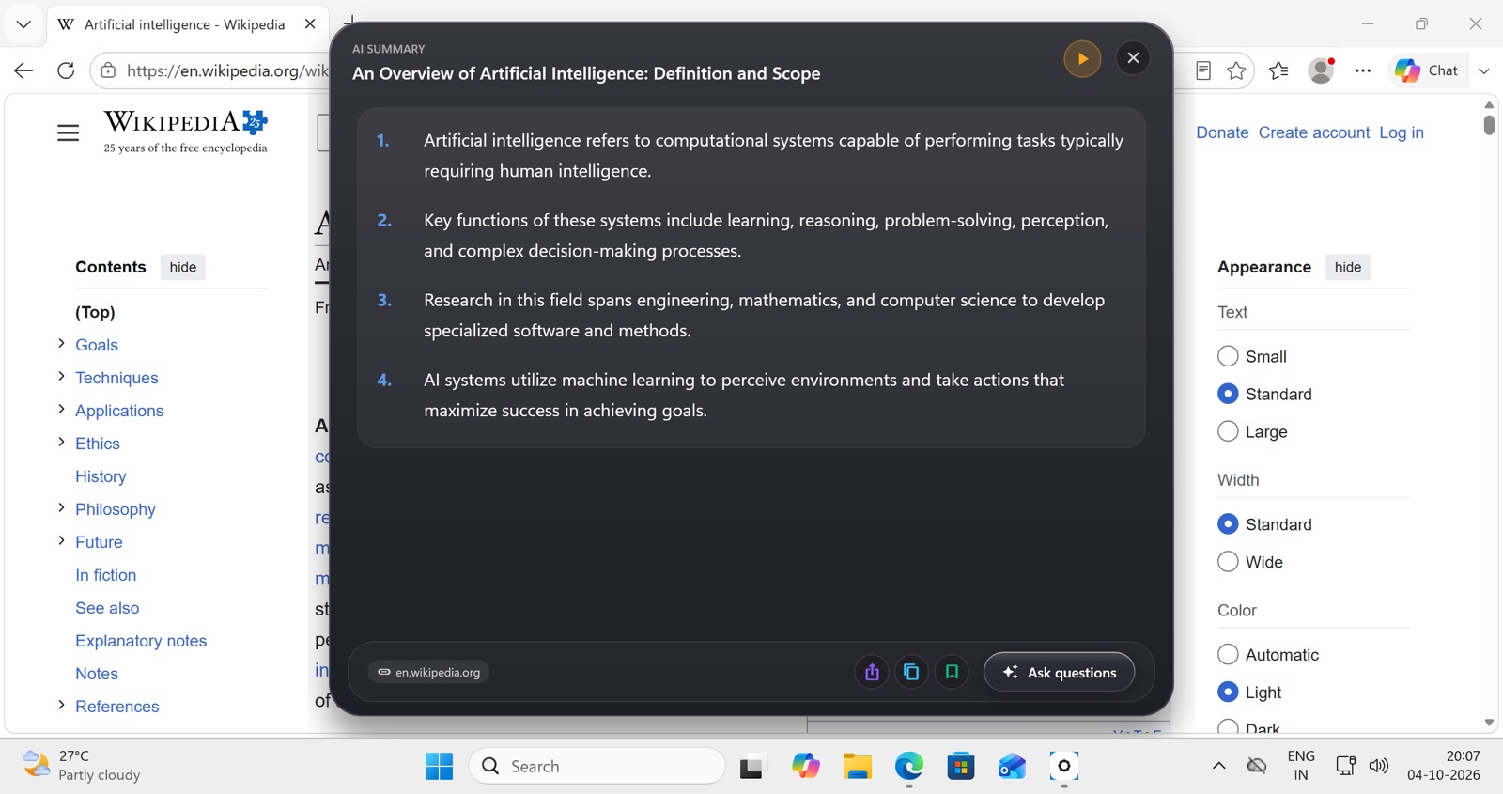Hide the Contents sidebar
Screen dimensions: 1503x794
pyautogui.click(x=183, y=267)
